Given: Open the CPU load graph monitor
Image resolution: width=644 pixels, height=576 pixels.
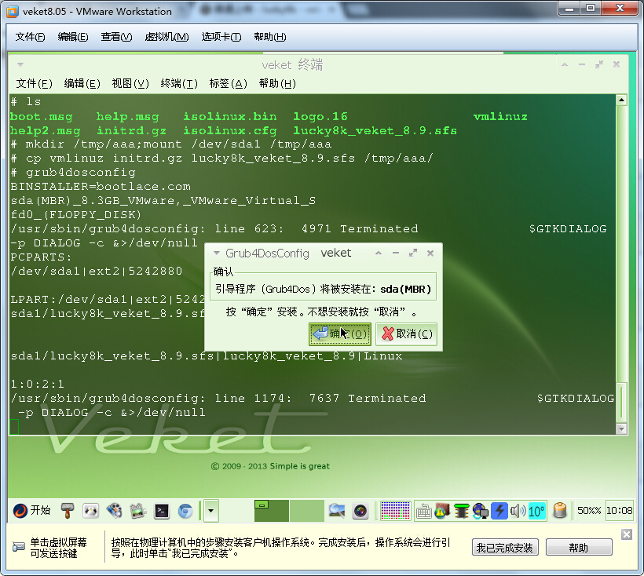Looking at the screenshot, I should [x=396, y=511].
